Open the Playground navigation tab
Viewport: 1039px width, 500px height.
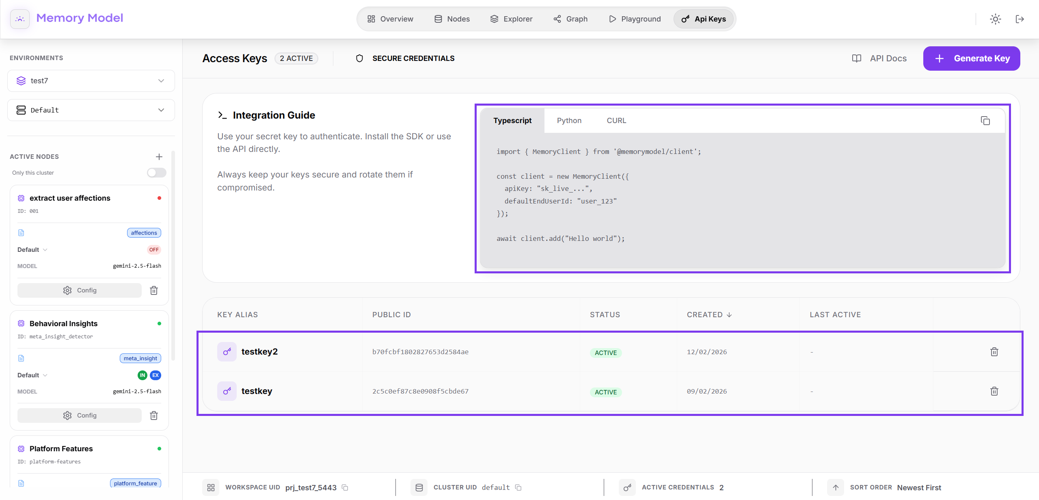635,19
